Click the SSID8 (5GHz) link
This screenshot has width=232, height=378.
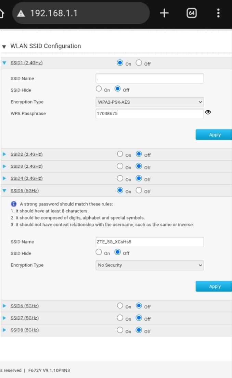pyautogui.click(x=24, y=330)
